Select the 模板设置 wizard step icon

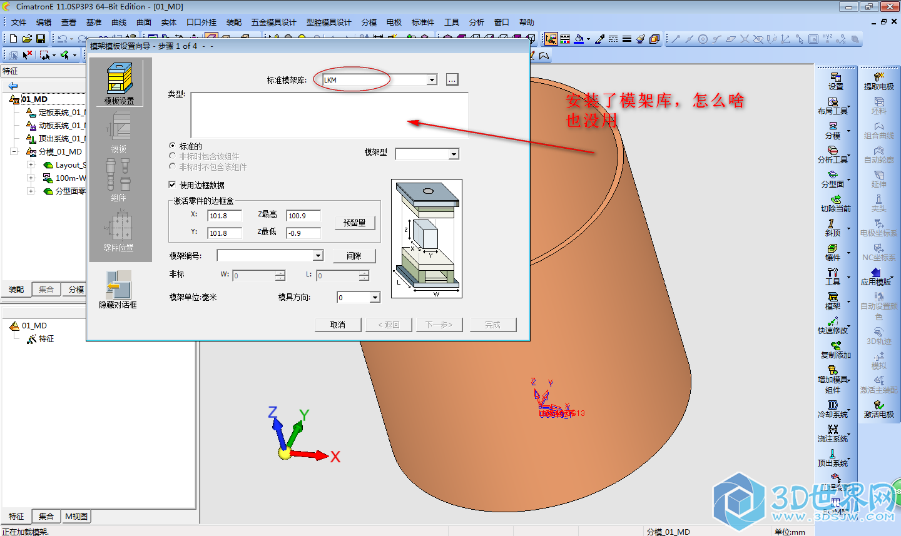(x=120, y=83)
